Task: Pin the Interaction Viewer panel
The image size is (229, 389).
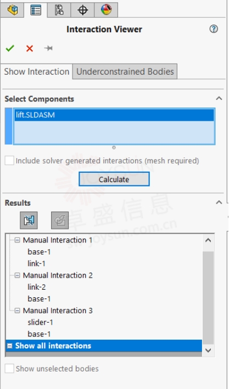Action: (48, 48)
